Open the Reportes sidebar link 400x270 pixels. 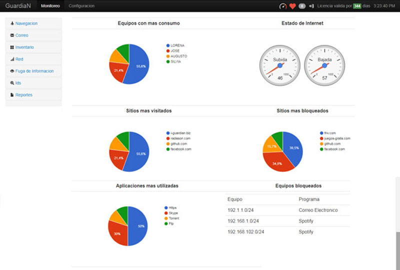click(23, 95)
